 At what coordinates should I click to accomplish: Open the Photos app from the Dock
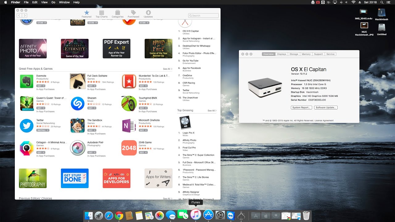[x=160, y=216]
